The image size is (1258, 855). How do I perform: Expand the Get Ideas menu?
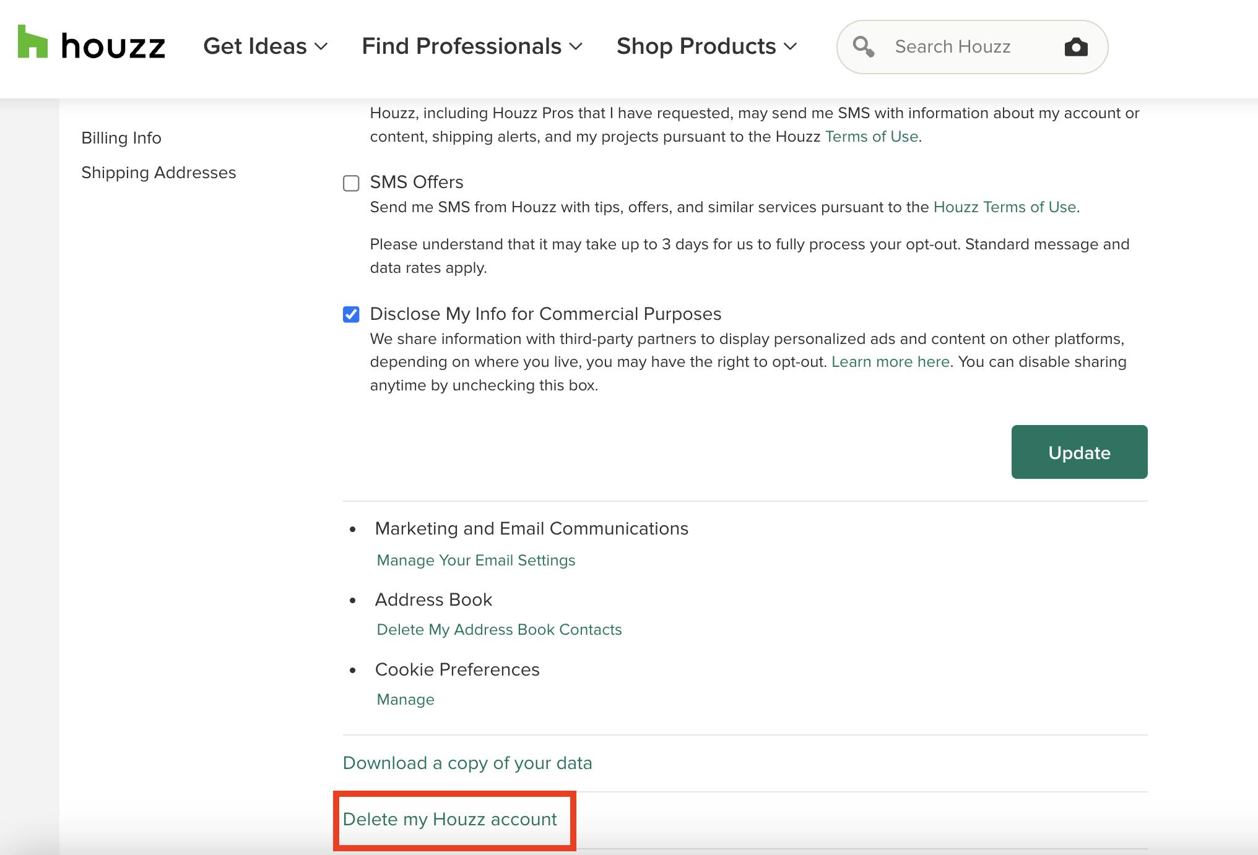tap(266, 46)
